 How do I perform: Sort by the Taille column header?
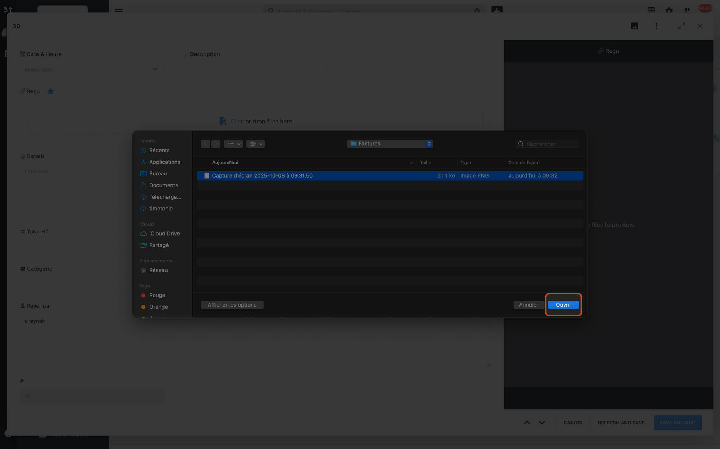point(425,163)
